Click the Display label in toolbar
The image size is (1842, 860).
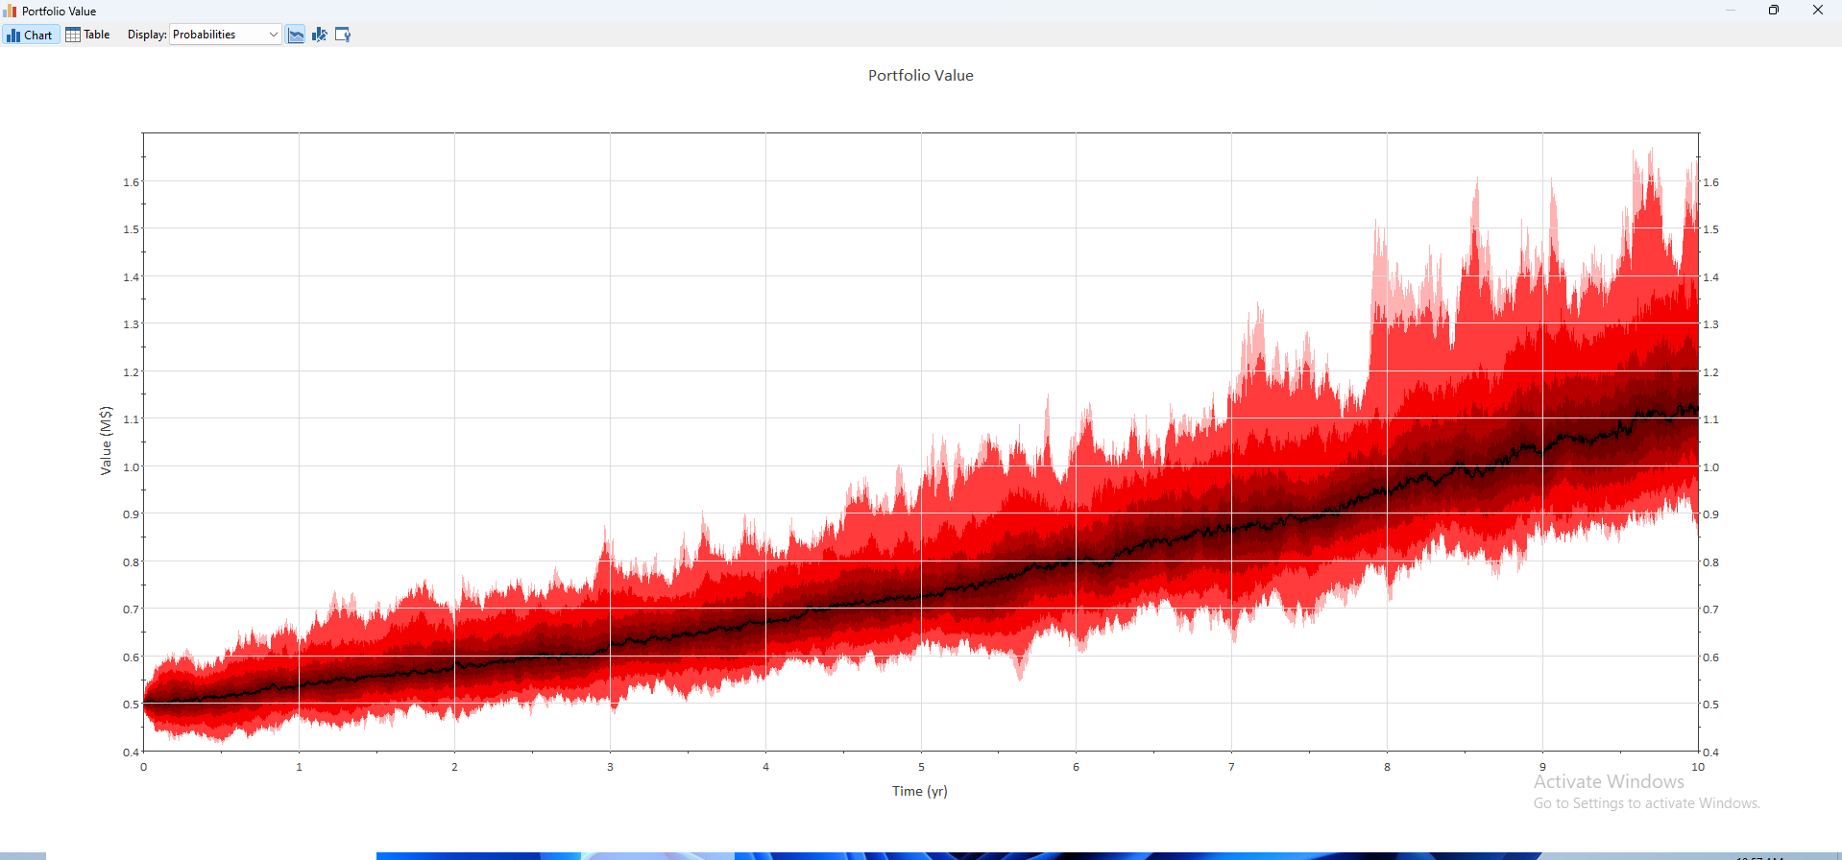(147, 35)
